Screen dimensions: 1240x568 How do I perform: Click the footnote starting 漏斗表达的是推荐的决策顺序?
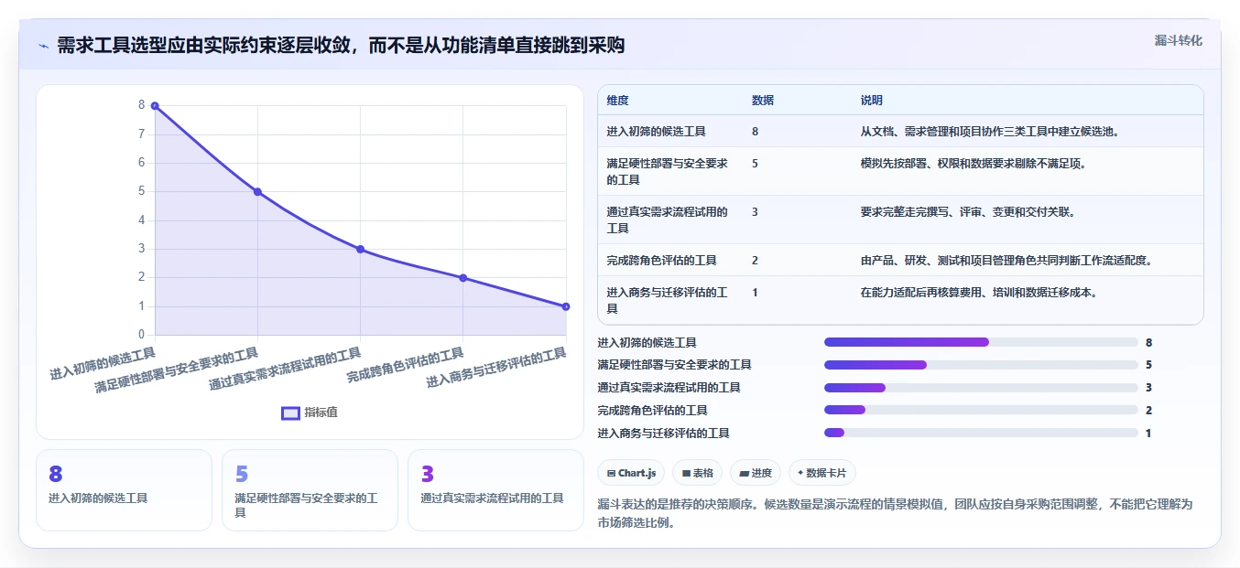895,514
